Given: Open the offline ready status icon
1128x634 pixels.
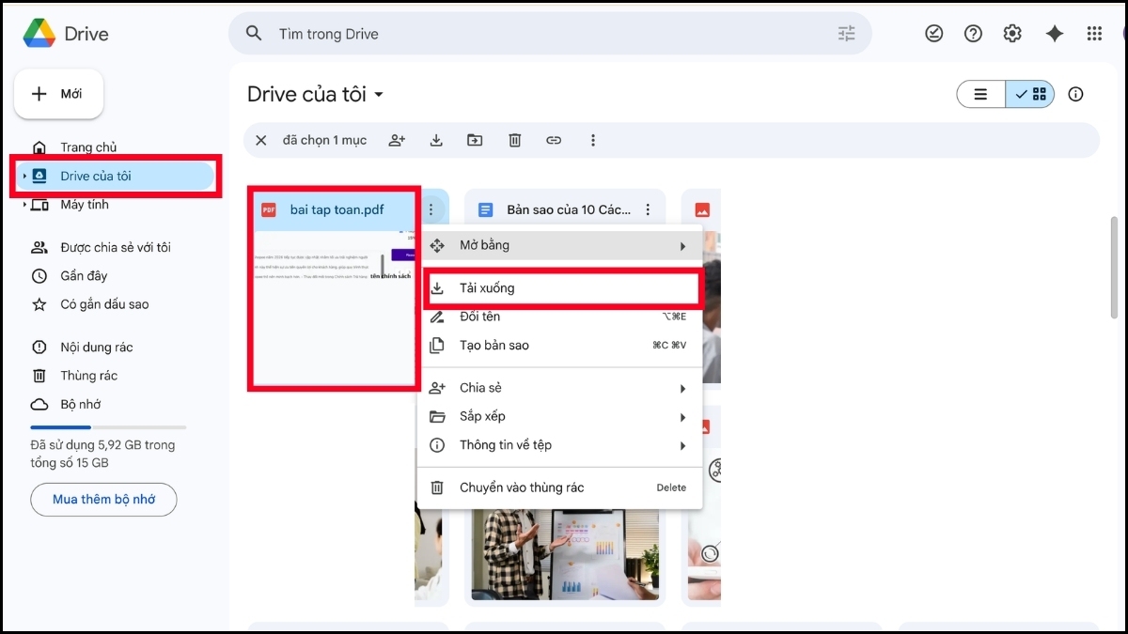Looking at the screenshot, I should (933, 34).
